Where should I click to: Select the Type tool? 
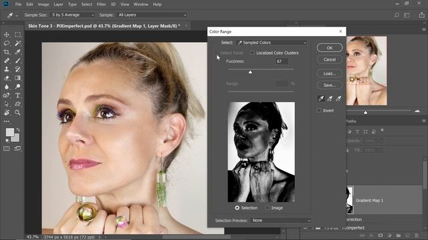point(18,95)
